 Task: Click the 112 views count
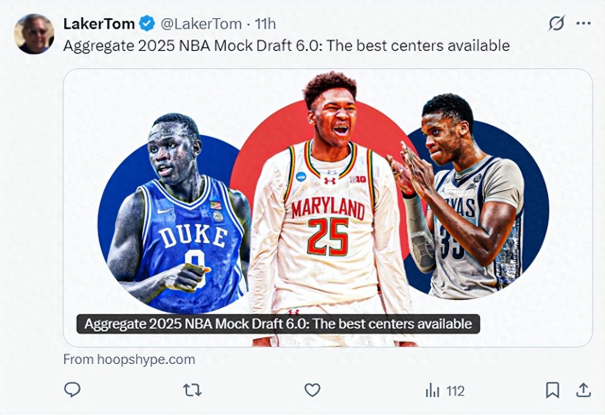[x=455, y=390]
